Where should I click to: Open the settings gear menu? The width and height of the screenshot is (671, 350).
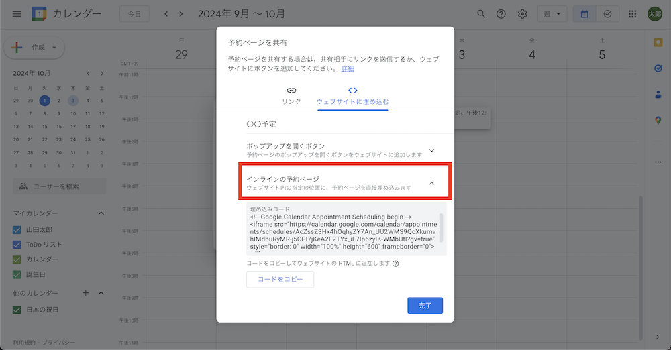tap(522, 14)
